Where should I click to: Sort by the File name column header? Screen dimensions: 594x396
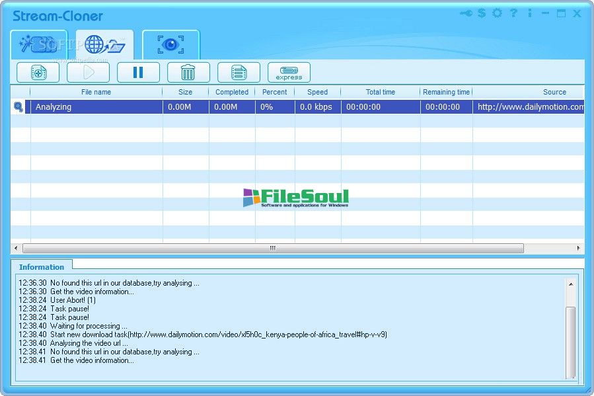[x=96, y=92]
